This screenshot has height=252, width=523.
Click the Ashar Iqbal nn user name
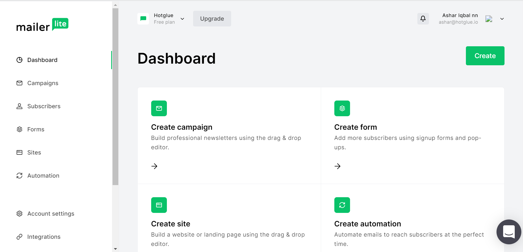(460, 15)
